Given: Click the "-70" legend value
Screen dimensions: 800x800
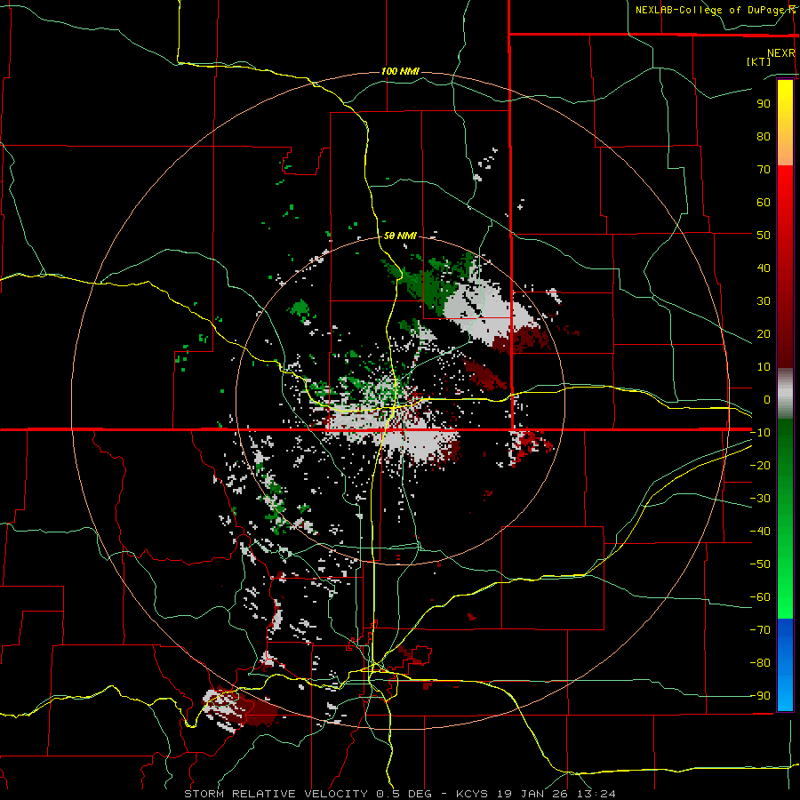Looking at the screenshot, I should 760,630.
